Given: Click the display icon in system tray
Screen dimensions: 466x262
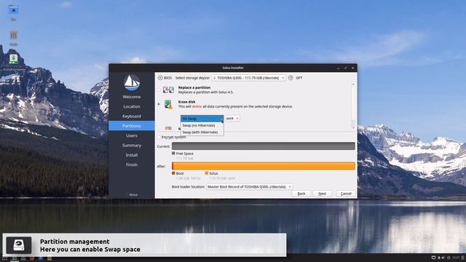Looking at the screenshot, I should (433, 258).
